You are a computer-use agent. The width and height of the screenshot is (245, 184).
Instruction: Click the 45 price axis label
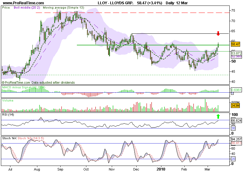233,71
